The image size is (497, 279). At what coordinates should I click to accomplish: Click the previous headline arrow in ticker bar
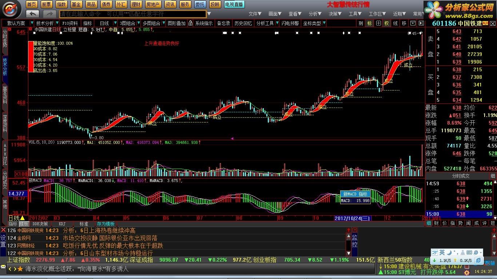coord(10,269)
